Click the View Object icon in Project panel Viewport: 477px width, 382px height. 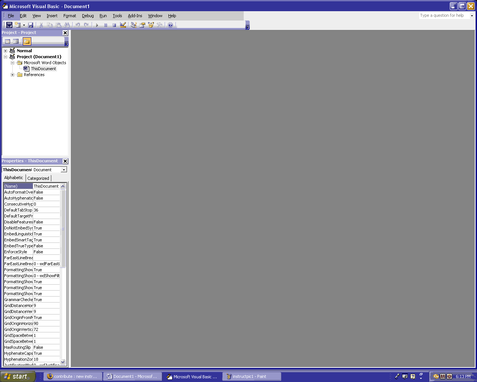(x=16, y=41)
